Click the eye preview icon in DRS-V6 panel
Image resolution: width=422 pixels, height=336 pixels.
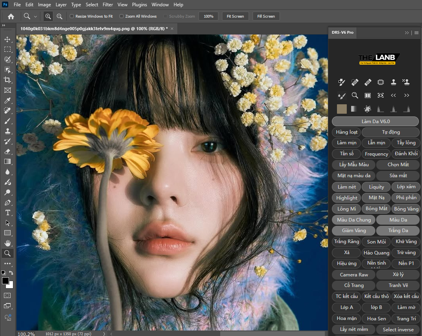point(380,95)
